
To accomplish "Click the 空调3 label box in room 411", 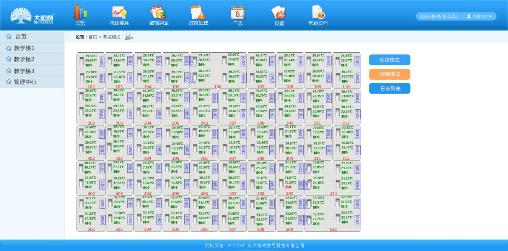I will pos(357,168).
